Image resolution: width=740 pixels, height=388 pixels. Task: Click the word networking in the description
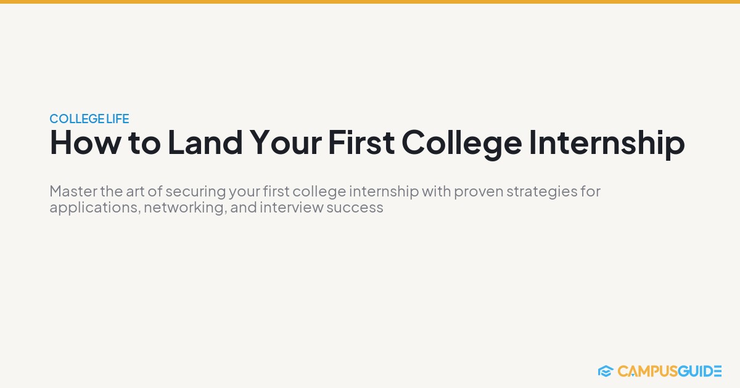[x=184, y=208]
